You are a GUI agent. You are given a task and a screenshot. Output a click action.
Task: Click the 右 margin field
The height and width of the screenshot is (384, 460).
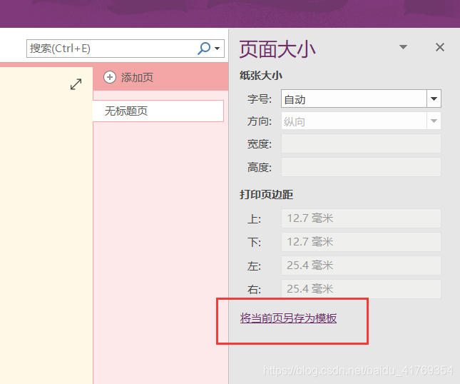(x=361, y=289)
